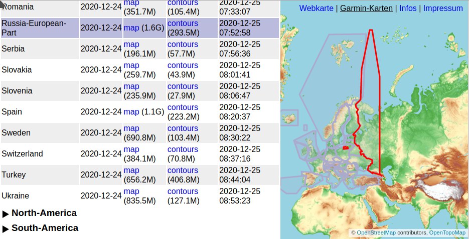Download the Slovakia contours file
The image size is (469, 239).
183,65
